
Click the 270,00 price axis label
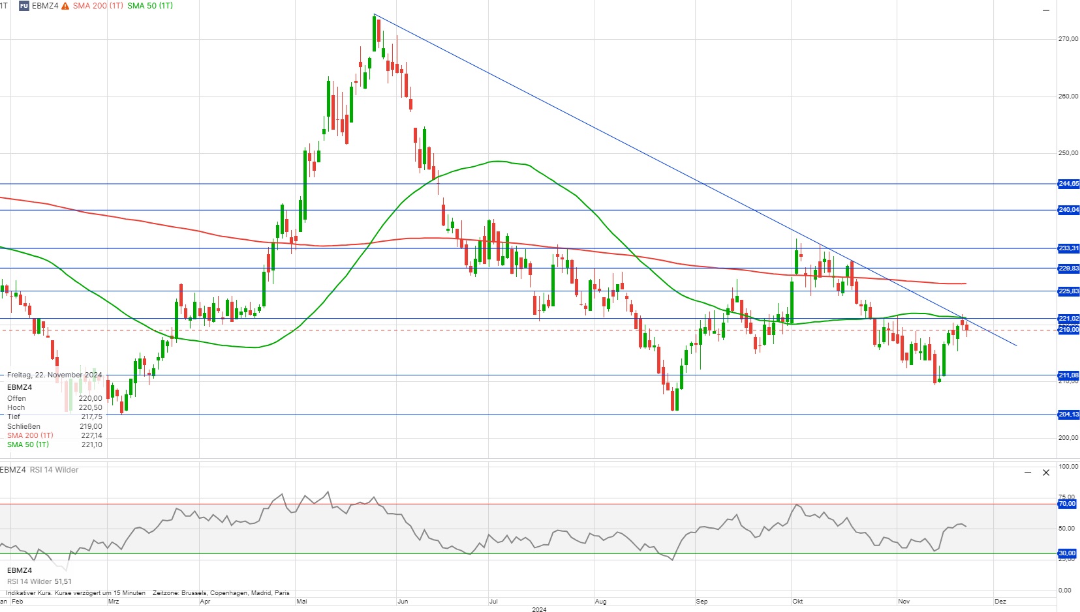(x=1068, y=39)
